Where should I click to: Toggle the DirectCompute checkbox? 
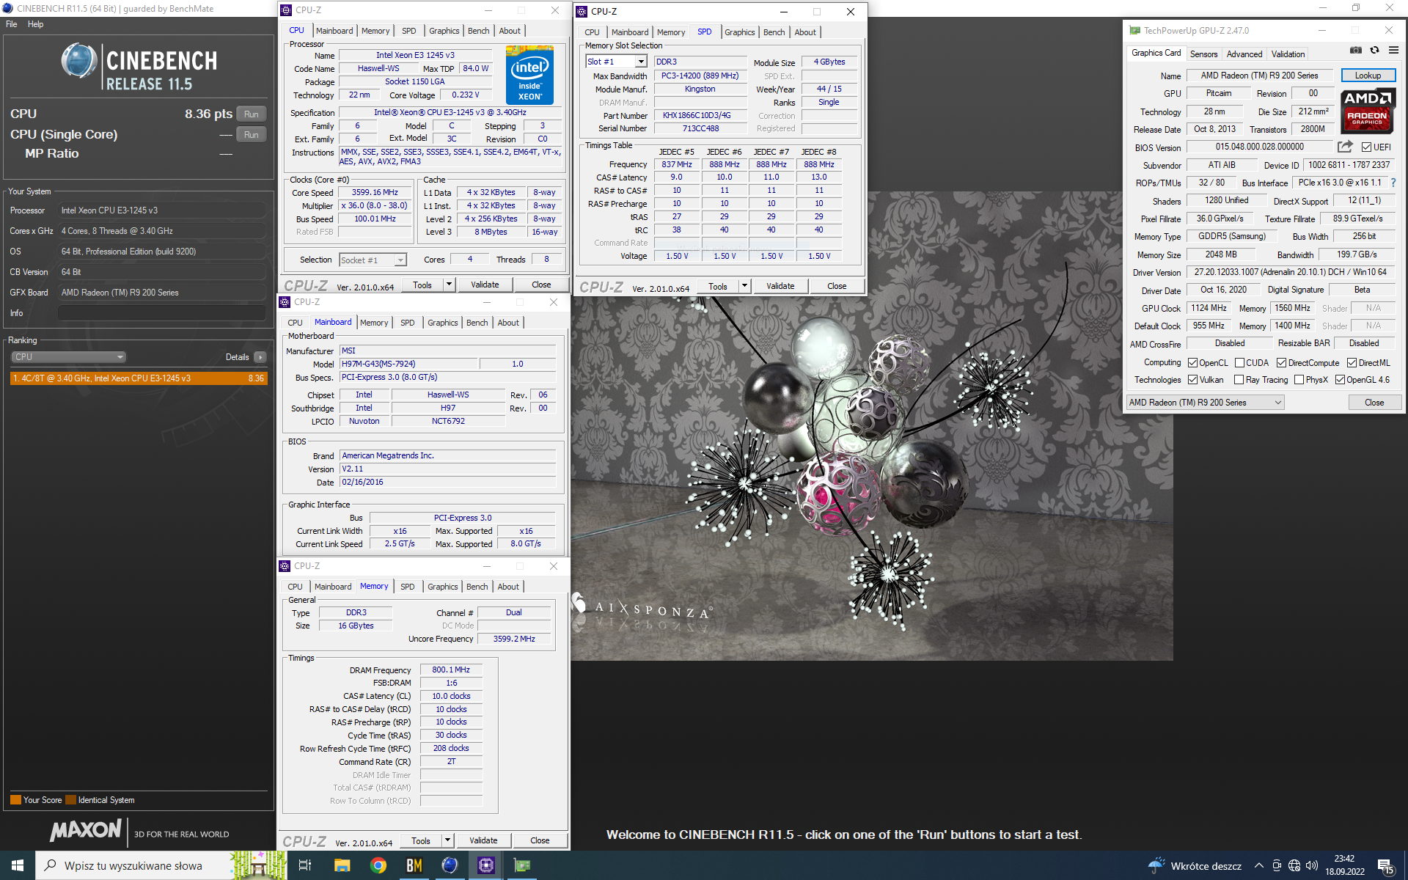(1281, 363)
